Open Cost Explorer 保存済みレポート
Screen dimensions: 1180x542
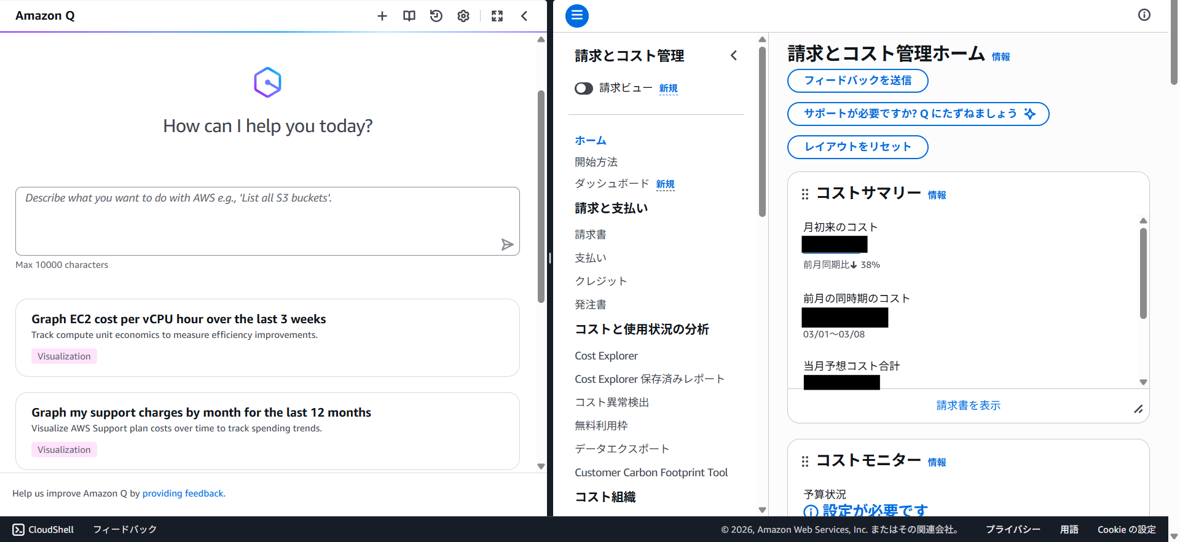coord(650,379)
